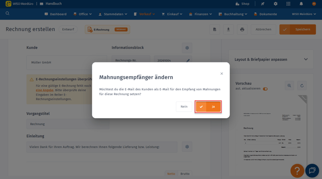The height and width of the screenshot is (179, 322).
Task: Click the Einleitung text field
Action: coord(102,147)
